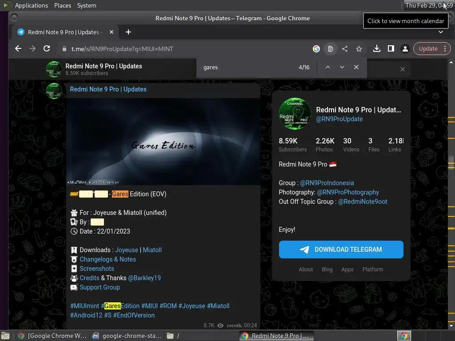Click the Update Chrome button
The height and width of the screenshot is (341, 455).
(x=428, y=49)
